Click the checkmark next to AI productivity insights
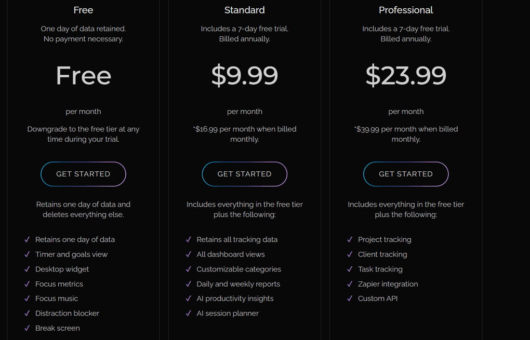This screenshot has height=340, width=530. (188, 298)
